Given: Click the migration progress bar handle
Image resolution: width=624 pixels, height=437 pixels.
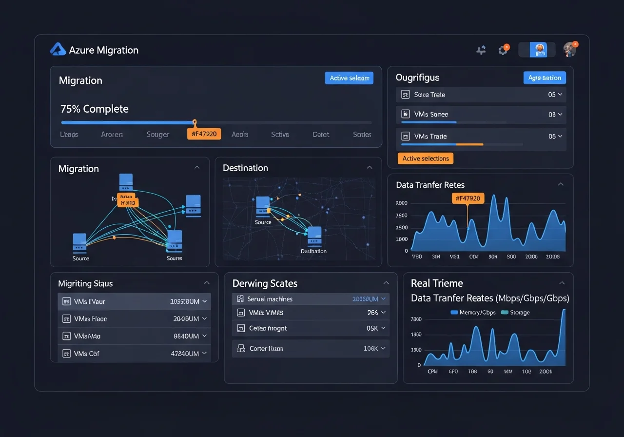Looking at the screenshot, I should (x=195, y=122).
